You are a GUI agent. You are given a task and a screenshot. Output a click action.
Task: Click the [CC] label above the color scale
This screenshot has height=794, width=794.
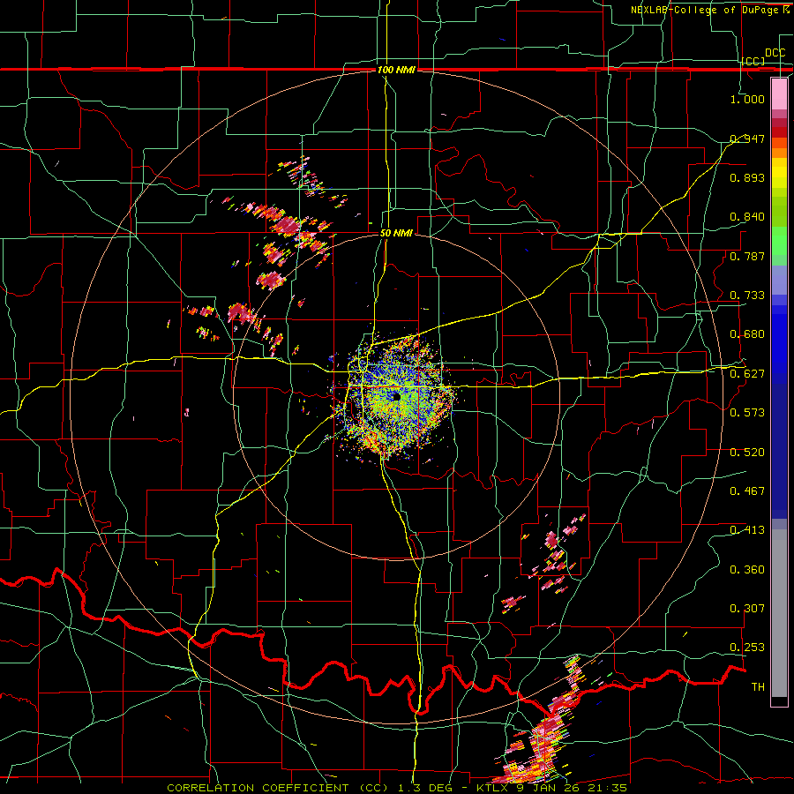[753, 61]
